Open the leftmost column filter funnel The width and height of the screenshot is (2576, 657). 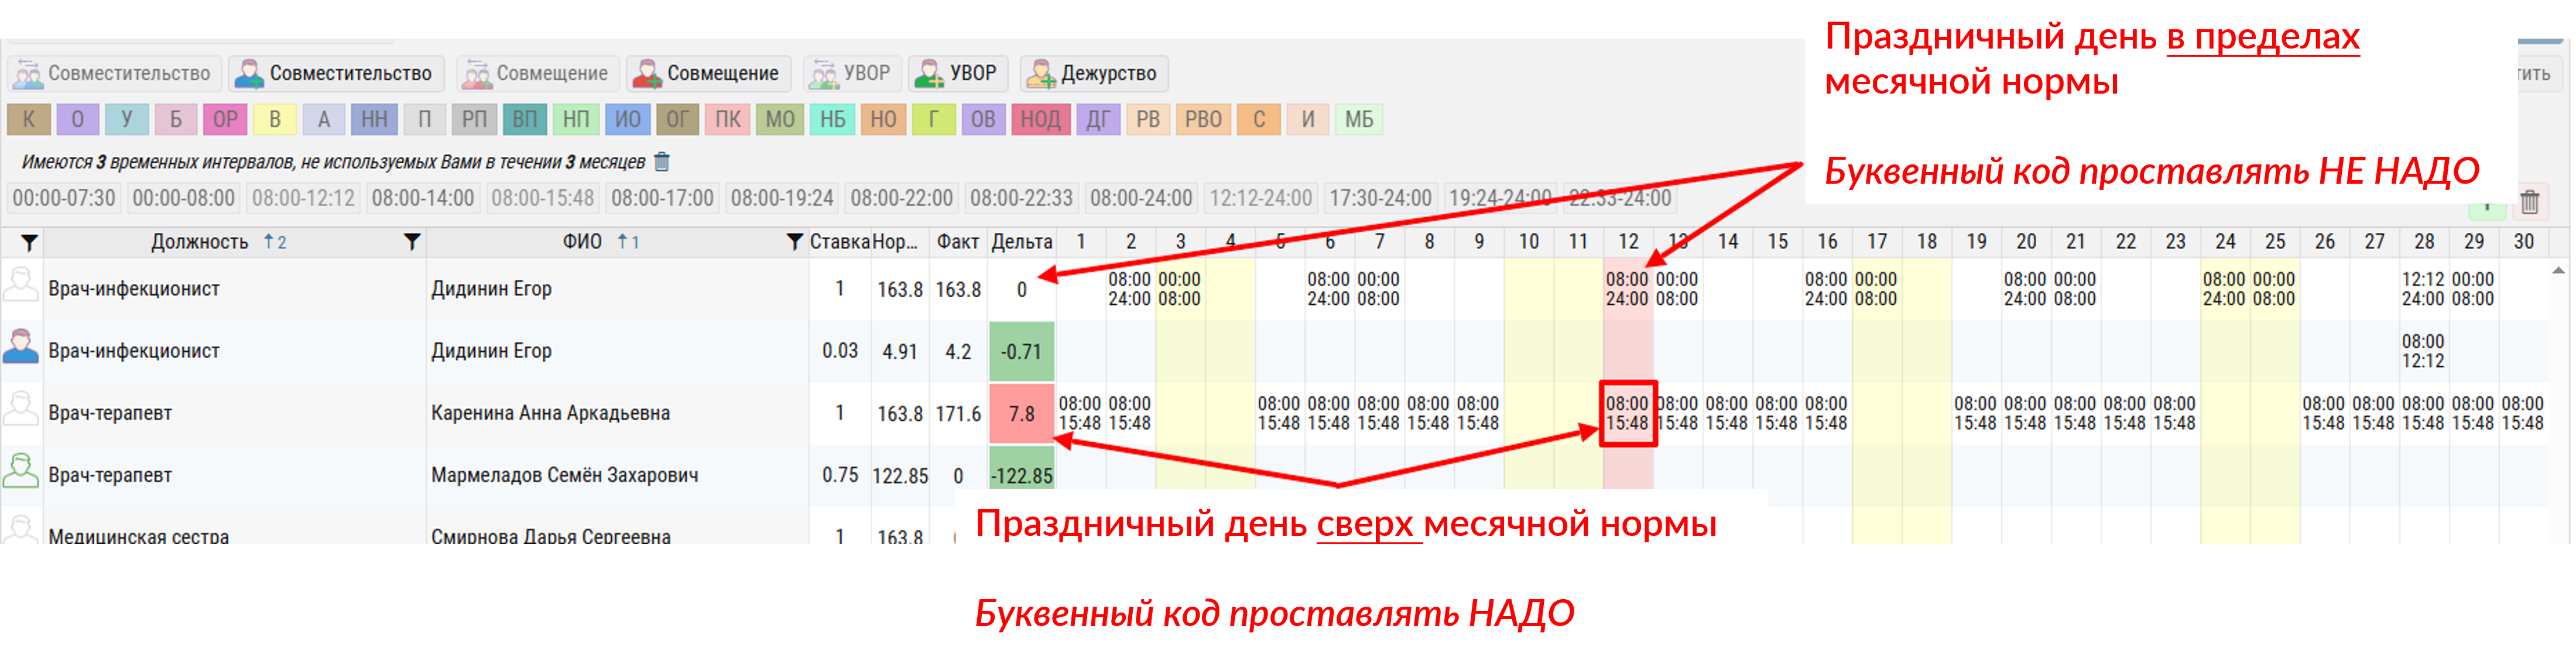click(30, 242)
